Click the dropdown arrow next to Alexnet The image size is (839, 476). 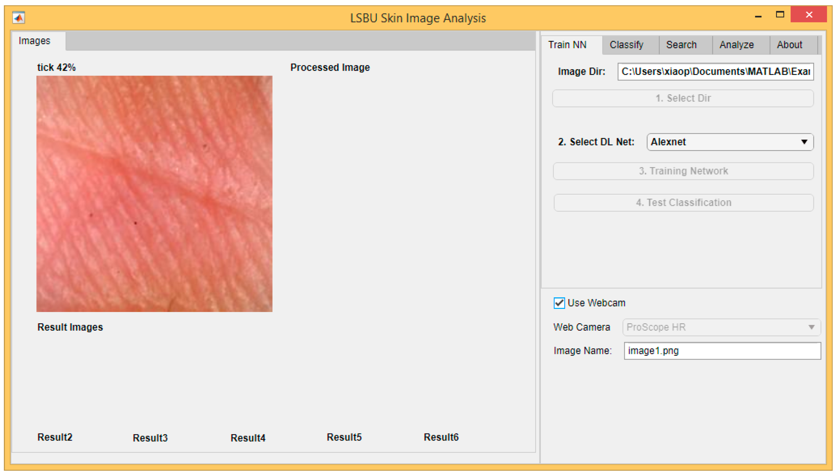804,142
